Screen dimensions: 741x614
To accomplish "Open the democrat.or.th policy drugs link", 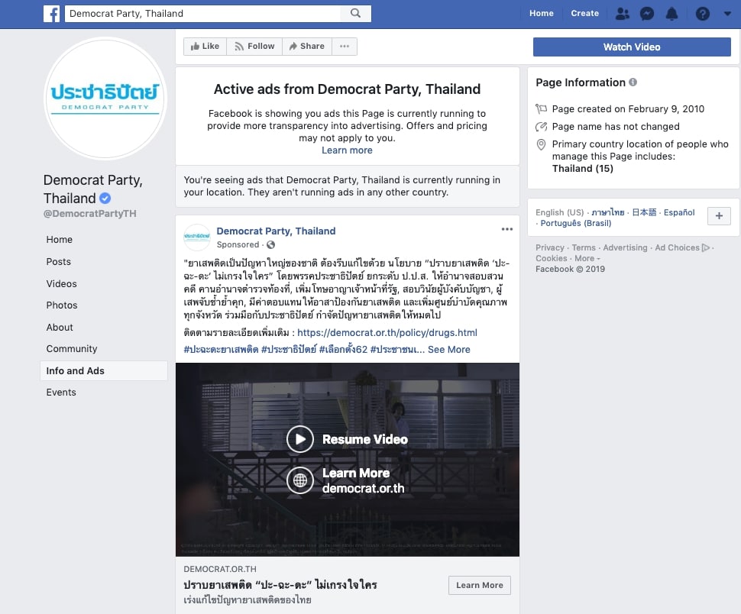I will 387,333.
